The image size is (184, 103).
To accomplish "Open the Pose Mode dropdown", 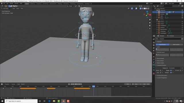I will (x=6, y=9).
